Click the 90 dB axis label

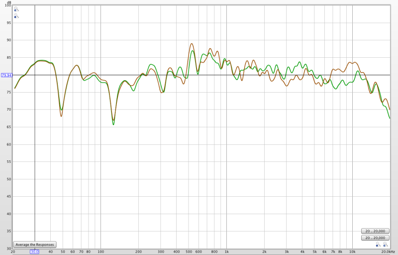pyautogui.click(x=9, y=40)
